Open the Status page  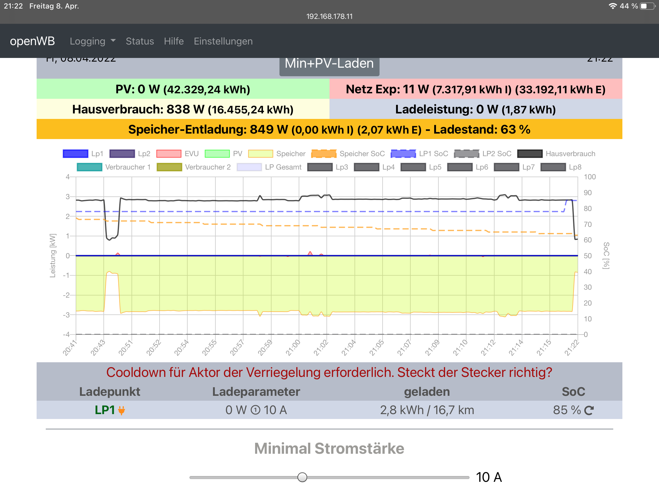click(140, 41)
